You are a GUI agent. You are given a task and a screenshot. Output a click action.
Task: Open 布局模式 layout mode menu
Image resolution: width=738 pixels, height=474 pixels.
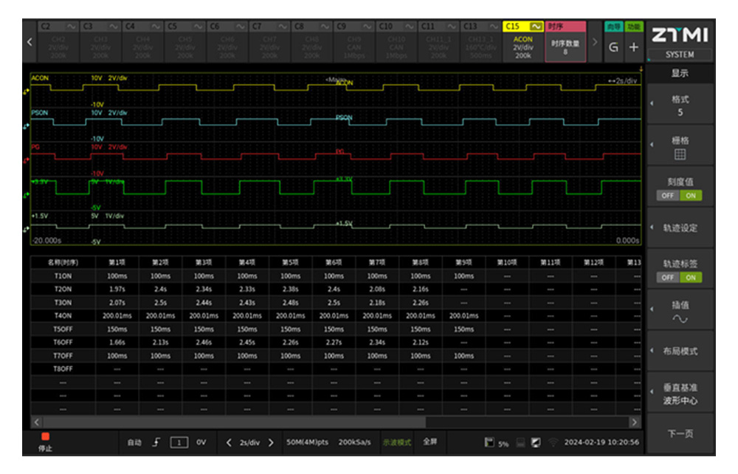pos(680,351)
